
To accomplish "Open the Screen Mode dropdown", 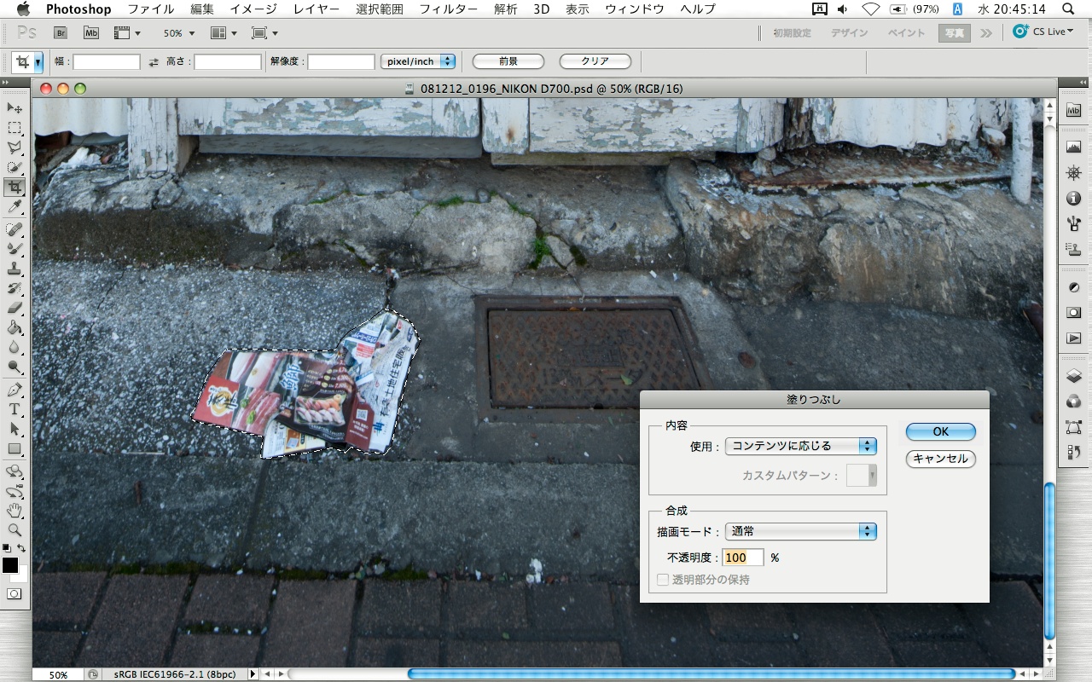I will click(x=264, y=33).
